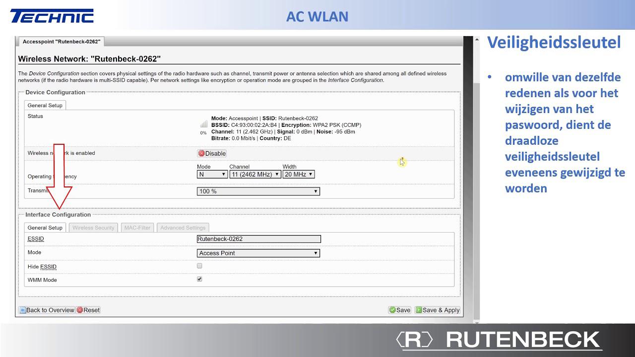Select Device Configuration General Setup tab
The image size is (635, 357).
coord(45,105)
